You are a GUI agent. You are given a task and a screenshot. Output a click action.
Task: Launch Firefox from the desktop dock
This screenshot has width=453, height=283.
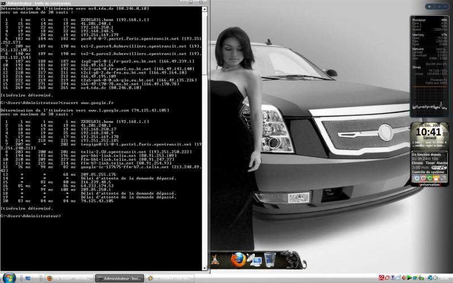[238, 260]
